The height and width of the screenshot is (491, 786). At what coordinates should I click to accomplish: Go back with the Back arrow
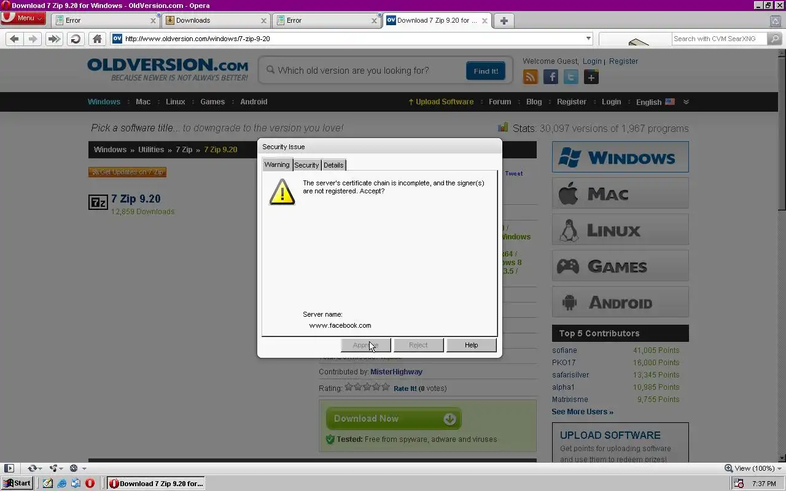(x=14, y=39)
